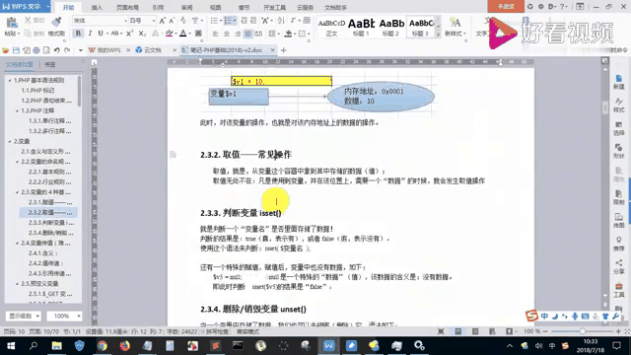Switch to the View ribbon tab
This screenshot has width=631, height=355.
tap(215, 7)
